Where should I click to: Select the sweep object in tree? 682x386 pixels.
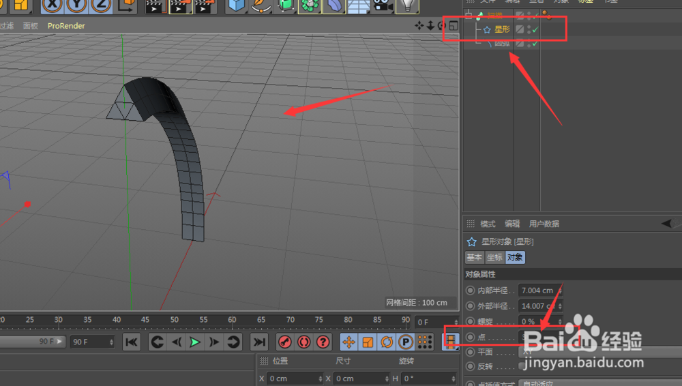(495, 16)
